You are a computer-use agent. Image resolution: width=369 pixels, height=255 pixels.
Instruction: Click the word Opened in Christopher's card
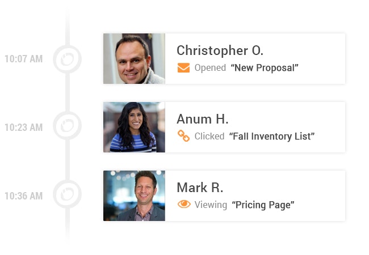point(210,68)
